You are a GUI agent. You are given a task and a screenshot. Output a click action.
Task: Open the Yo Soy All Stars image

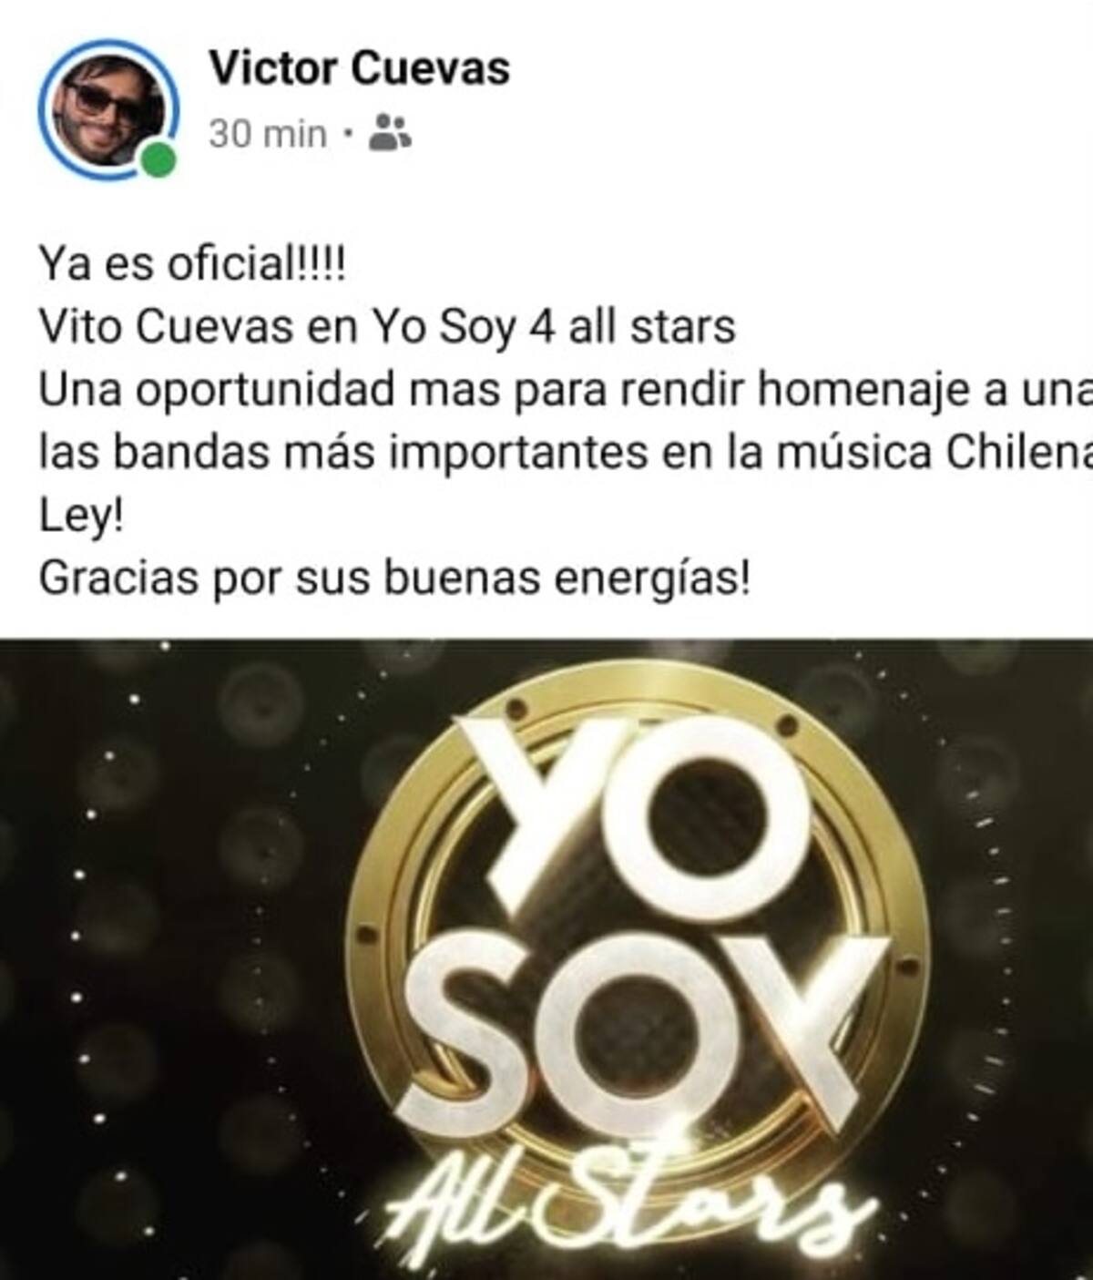(546, 959)
